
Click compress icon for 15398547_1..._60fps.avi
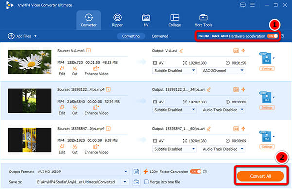click(x=243, y=129)
